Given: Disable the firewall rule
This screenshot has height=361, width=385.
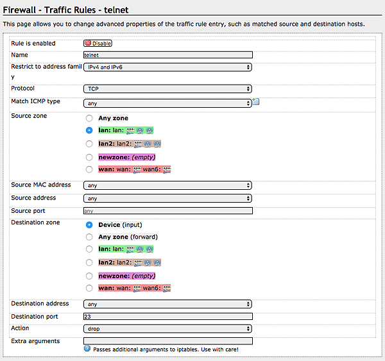Looking at the screenshot, I should tap(98, 44).
